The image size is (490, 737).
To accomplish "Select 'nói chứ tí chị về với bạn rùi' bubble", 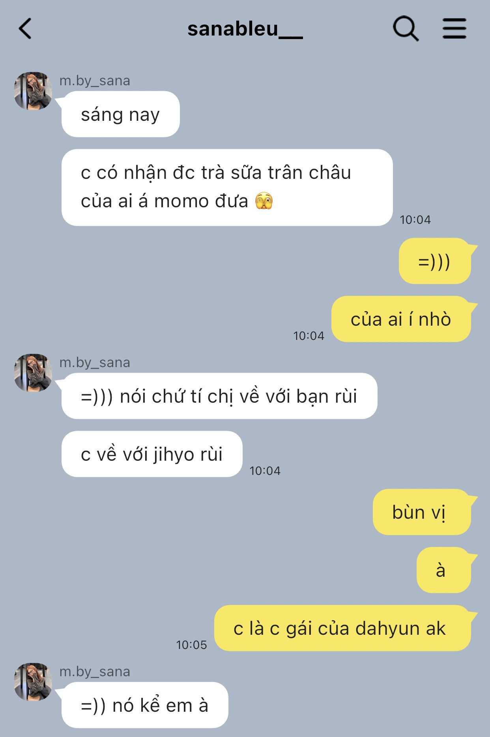I will click(x=219, y=396).
